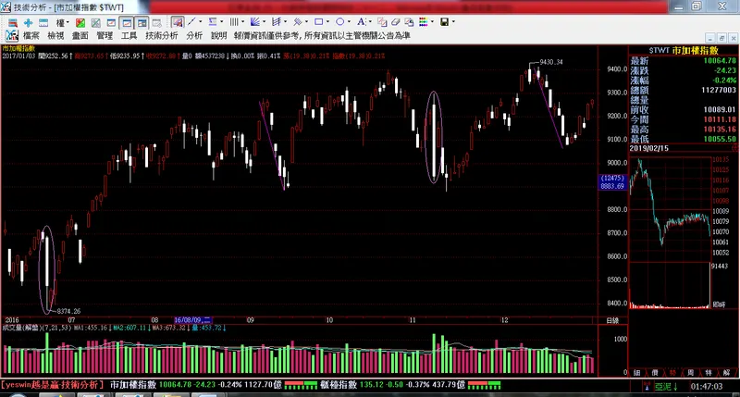Select the vertical cycle lines tool

click(x=234, y=21)
